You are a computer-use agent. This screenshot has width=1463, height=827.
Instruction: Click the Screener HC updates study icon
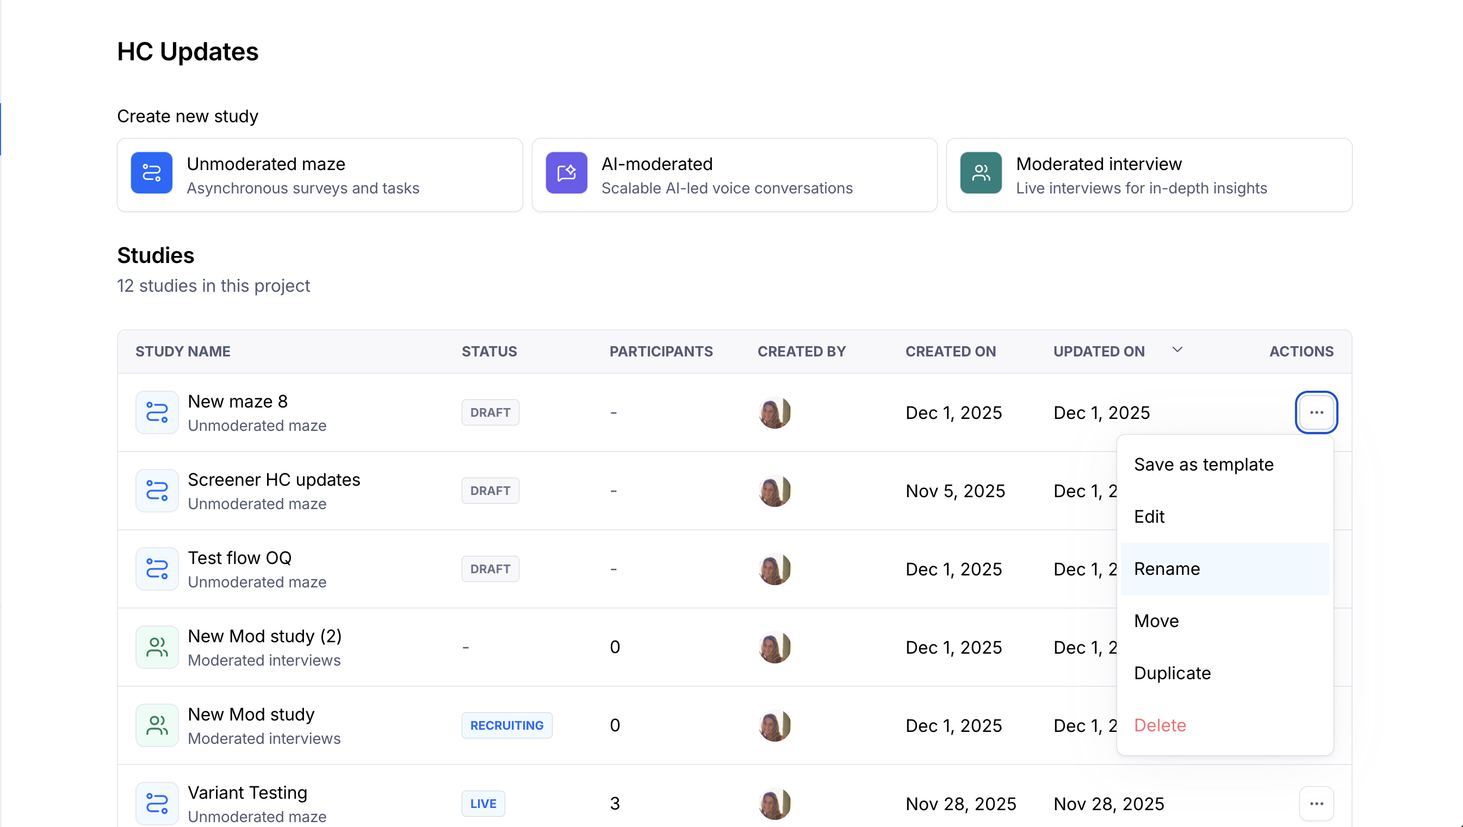[157, 491]
